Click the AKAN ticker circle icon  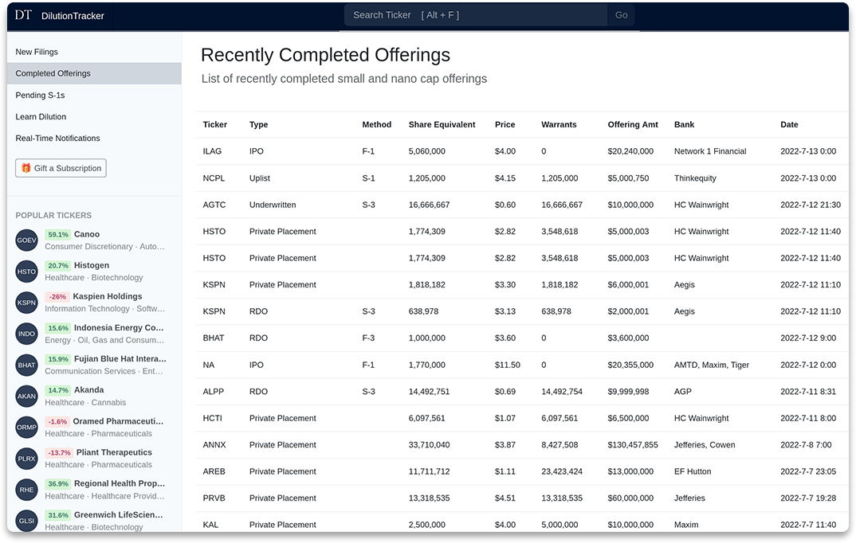(x=26, y=396)
